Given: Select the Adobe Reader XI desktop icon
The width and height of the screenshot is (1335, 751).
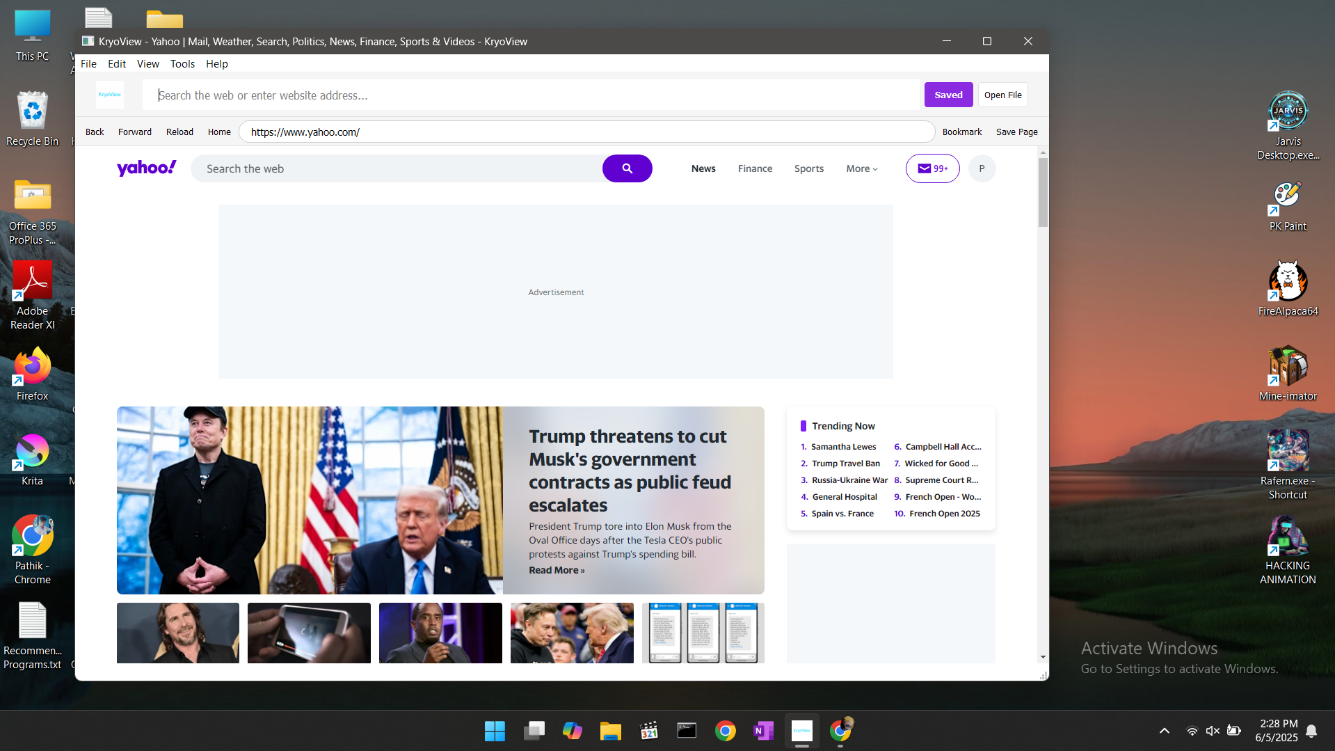Looking at the screenshot, I should pos(33,296).
